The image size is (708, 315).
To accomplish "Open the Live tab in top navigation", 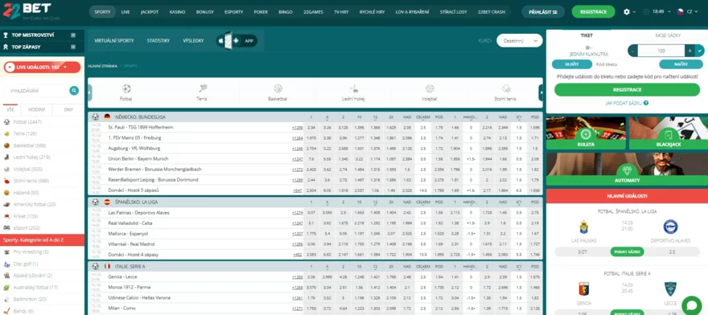I will (x=126, y=12).
